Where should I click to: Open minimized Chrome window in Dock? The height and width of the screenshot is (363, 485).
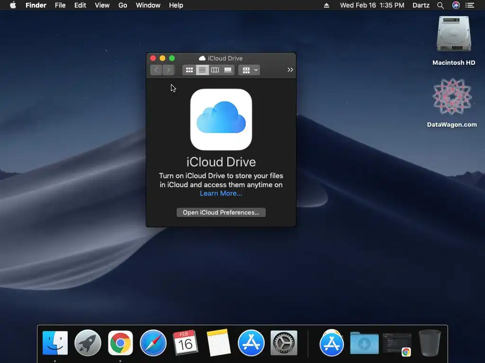[x=397, y=344]
